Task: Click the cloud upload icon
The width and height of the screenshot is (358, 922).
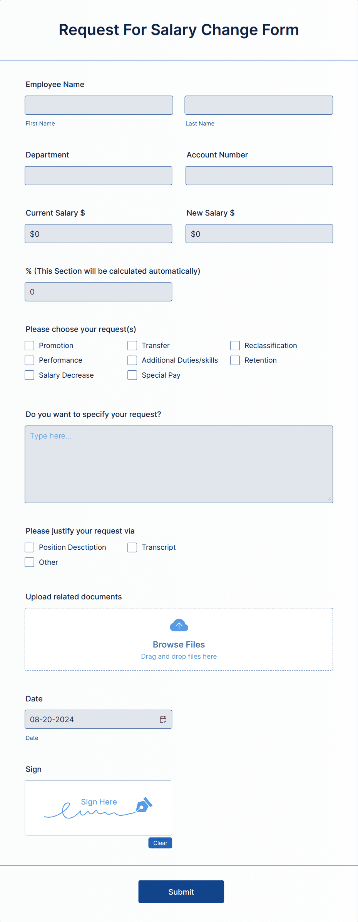Action: 179,625
